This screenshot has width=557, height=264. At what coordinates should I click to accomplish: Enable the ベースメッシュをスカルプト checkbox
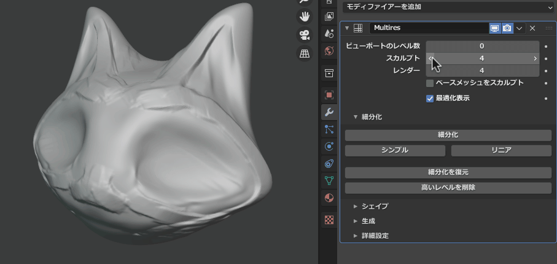point(430,83)
